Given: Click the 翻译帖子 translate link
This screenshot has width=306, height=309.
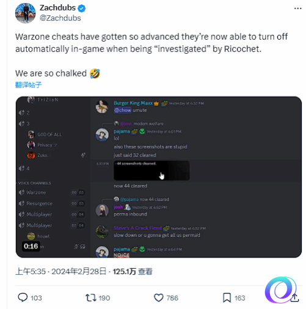Looking at the screenshot, I should click(x=29, y=85).
